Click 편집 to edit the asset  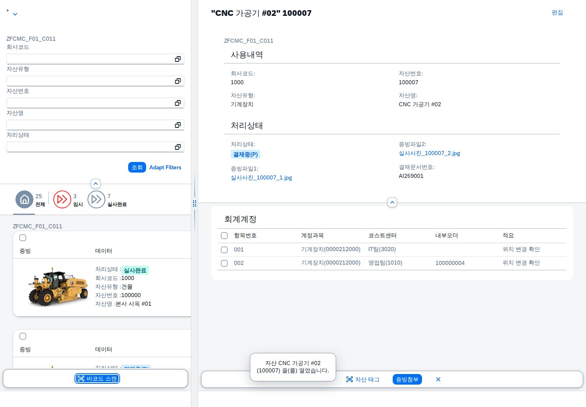point(558,13)
